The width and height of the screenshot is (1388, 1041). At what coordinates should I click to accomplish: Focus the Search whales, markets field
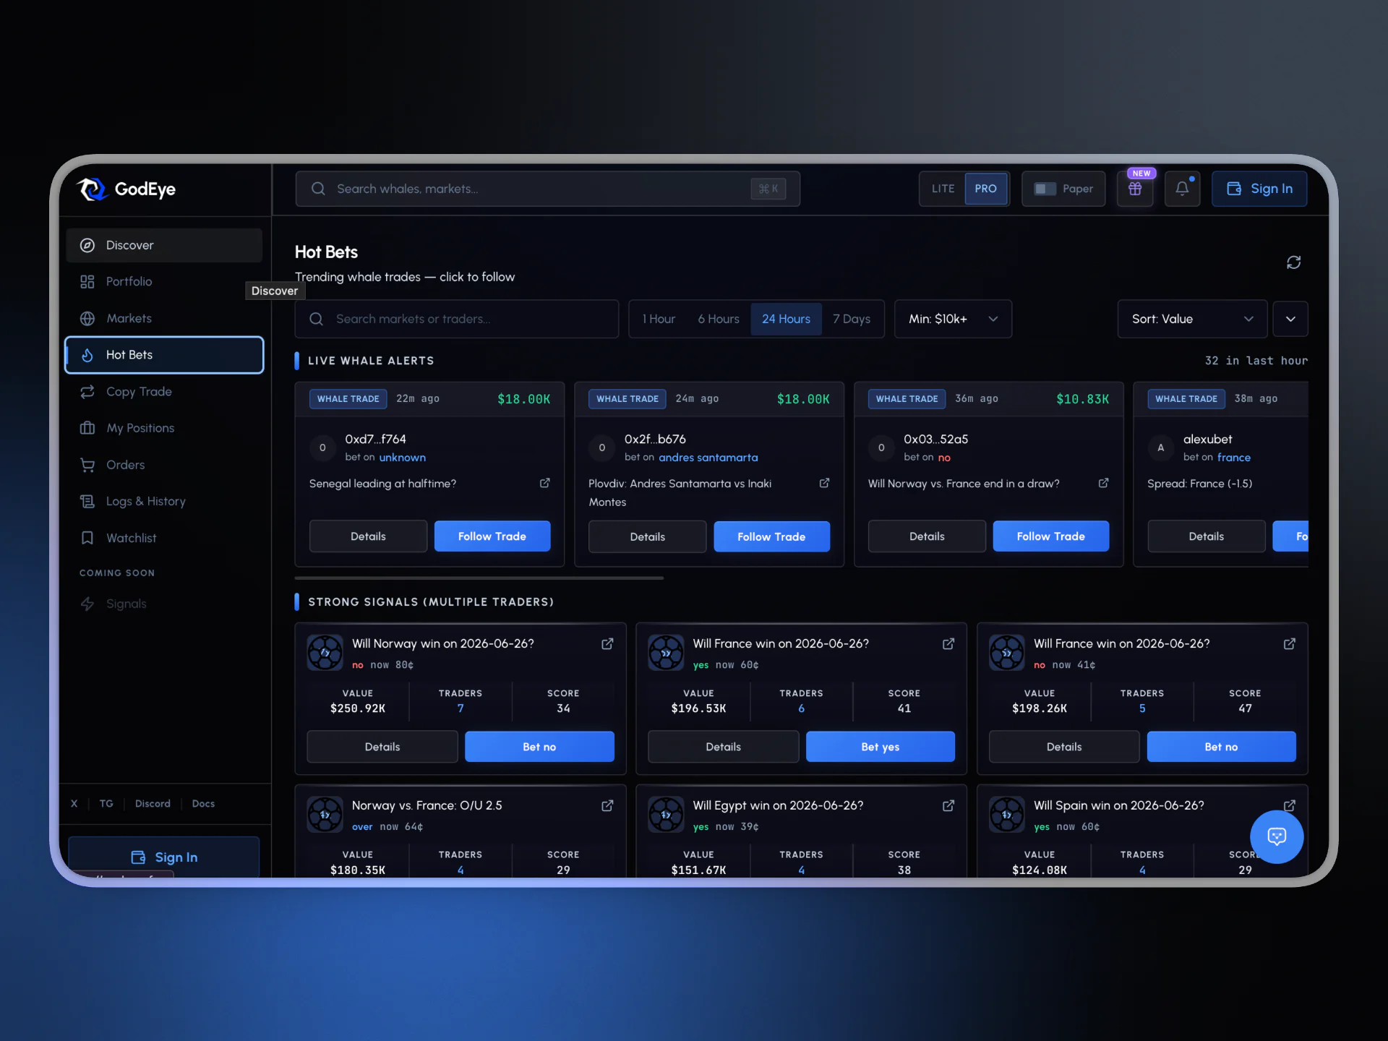click(x=547, y=189)
